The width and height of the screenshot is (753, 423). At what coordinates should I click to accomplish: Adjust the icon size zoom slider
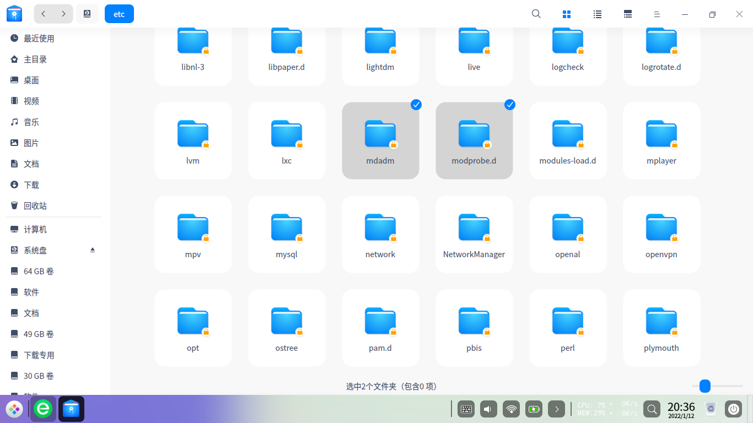click(705, 386)
